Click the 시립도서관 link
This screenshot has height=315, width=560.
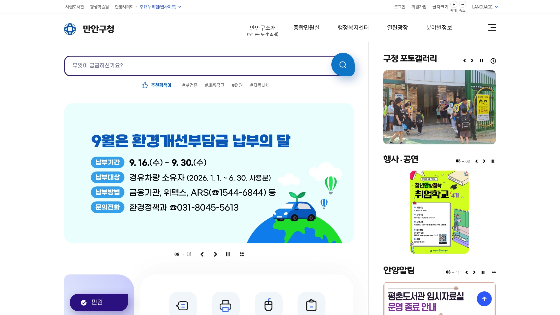coord(74,7)
